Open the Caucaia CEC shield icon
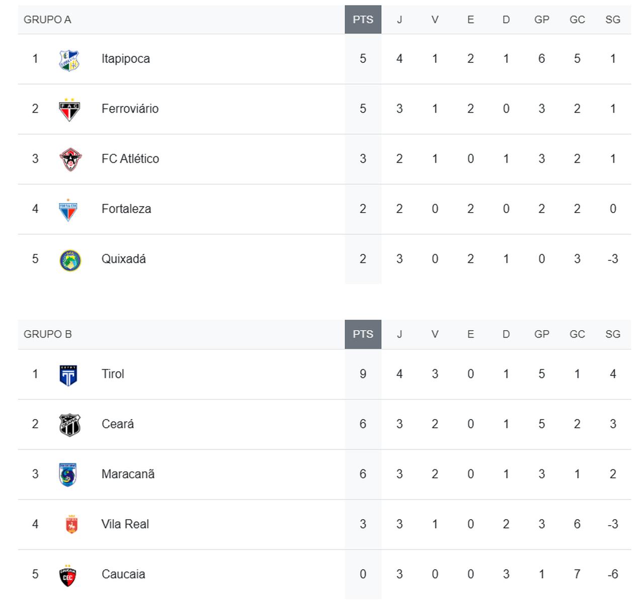Viewport: 644px width, 600px height. [x=68, y=575]
